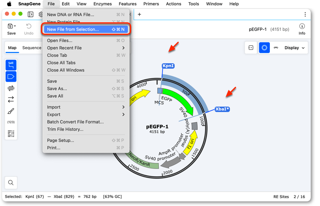Click the double-arrow translations icon
Viewport: 320px width, 206px height.
11,99
